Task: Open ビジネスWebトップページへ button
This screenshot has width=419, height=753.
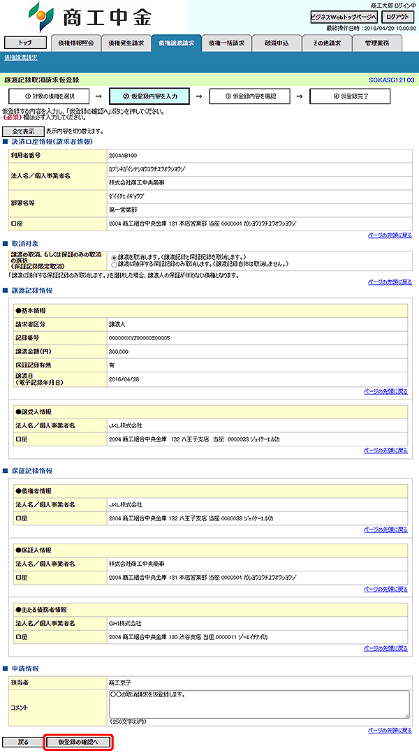Action: coord(344,17)
